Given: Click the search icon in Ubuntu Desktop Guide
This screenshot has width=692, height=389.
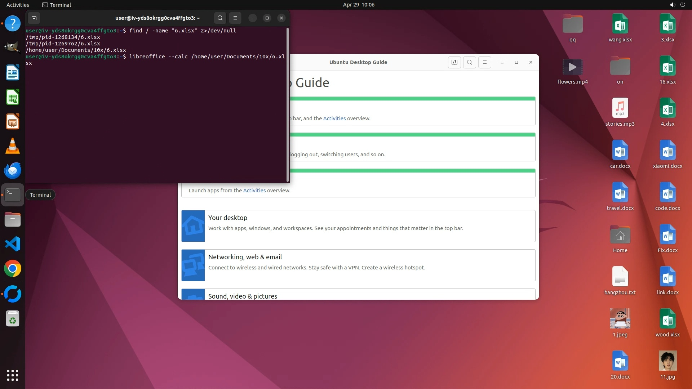Looking at the screenshot, I should pos(469,62).
